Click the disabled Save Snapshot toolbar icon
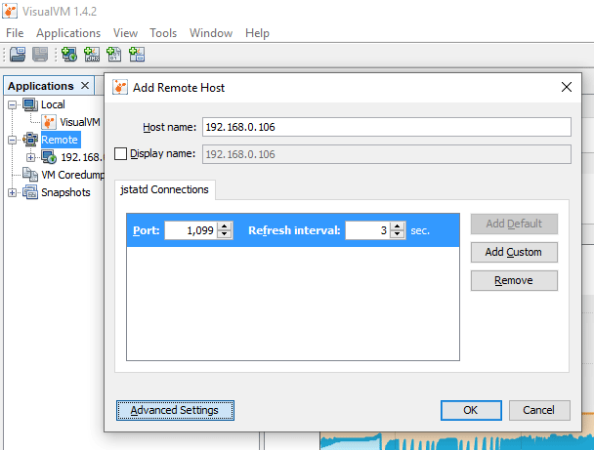Screen dimensions: 594x450 [40, 54]
